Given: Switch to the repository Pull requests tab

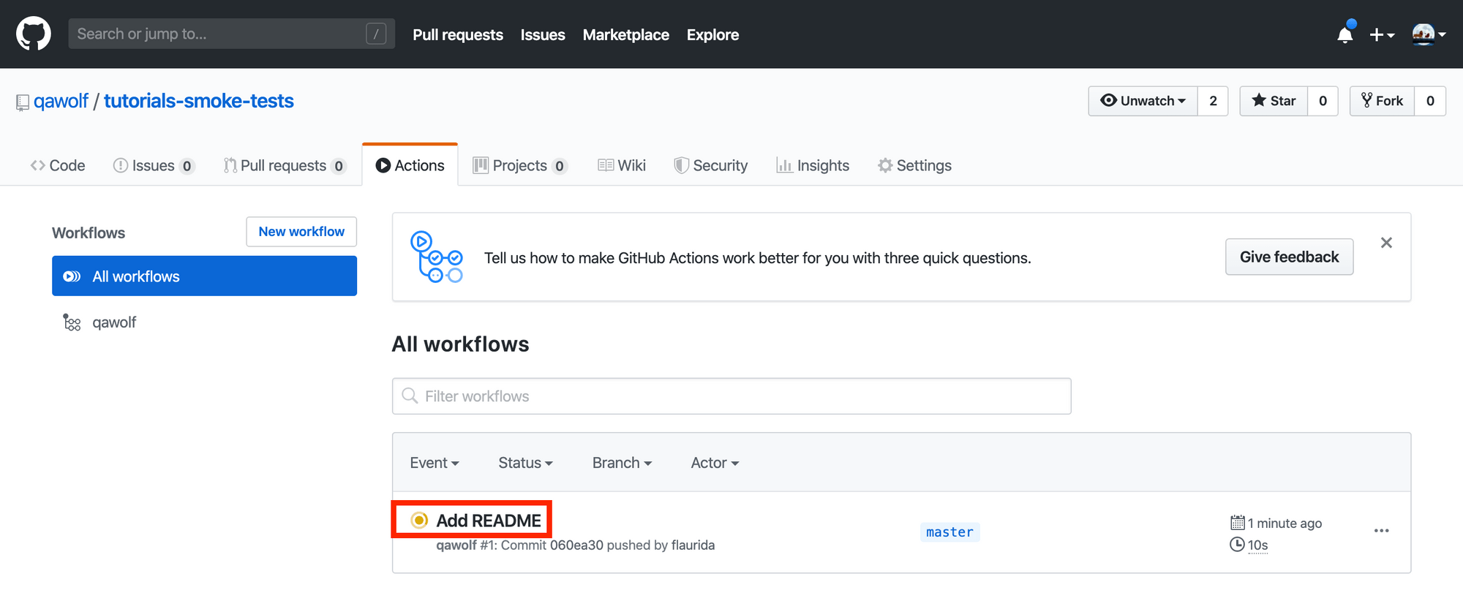Looking at the screenshot, I should 285,165.
